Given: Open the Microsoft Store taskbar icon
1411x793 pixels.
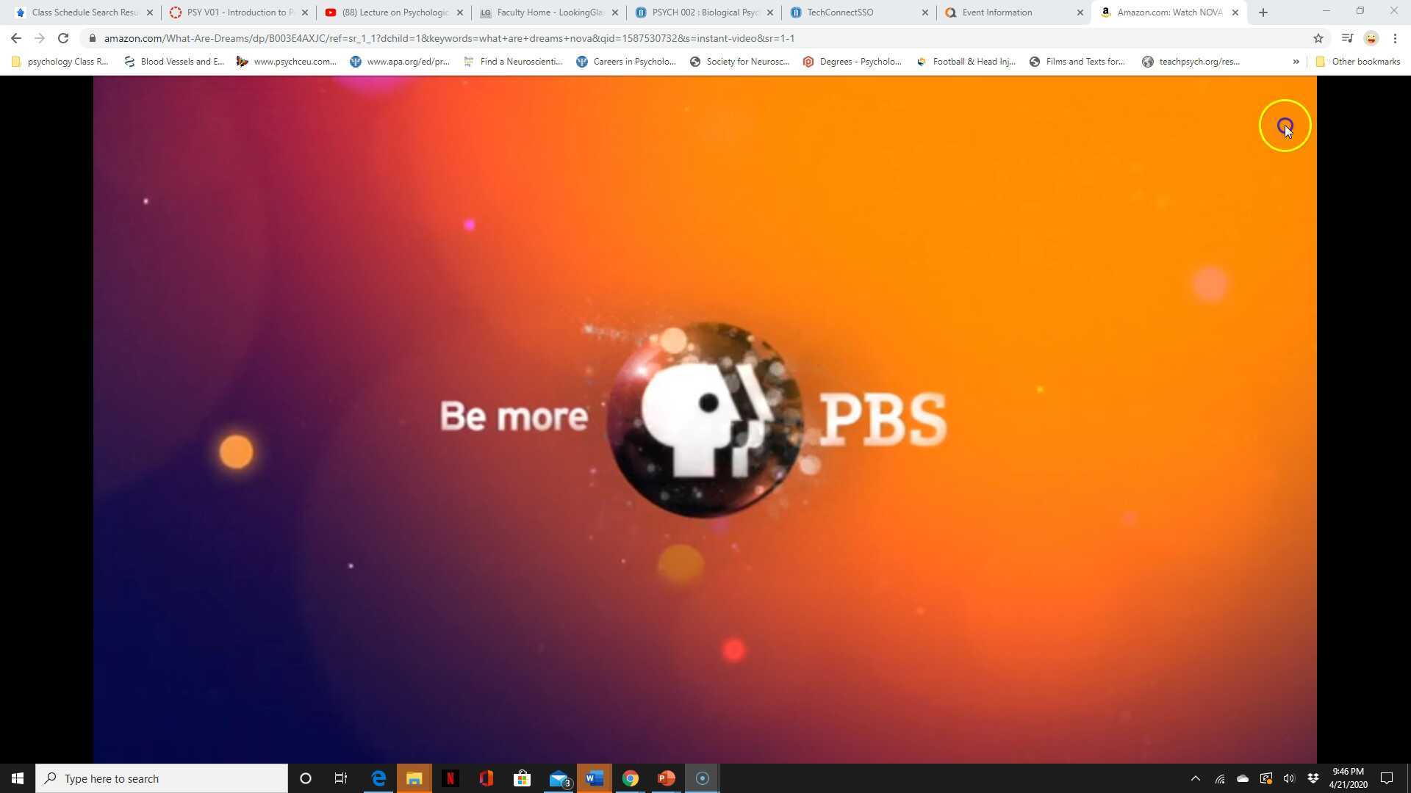Looking at the screenshot, I should [522, 778].
